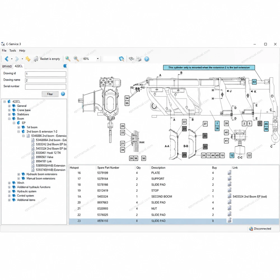Sort table by Description column header
Viewport: 280px width, 280px height.
click(x=158, y=168)
